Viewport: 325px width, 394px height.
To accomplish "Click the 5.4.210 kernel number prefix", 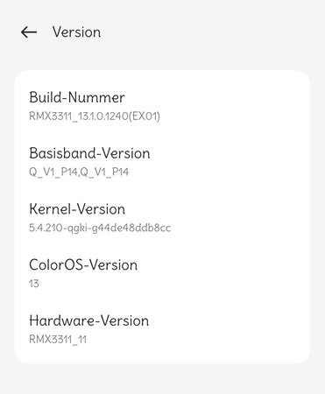I will coord(46,228).
